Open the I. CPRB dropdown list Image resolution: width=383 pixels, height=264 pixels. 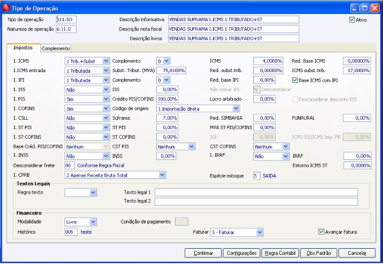point(162,175)
